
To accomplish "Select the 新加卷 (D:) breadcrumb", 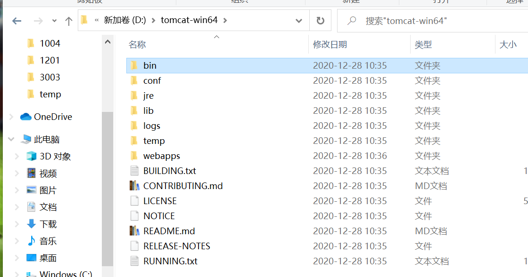I will (x=125, y=20).
